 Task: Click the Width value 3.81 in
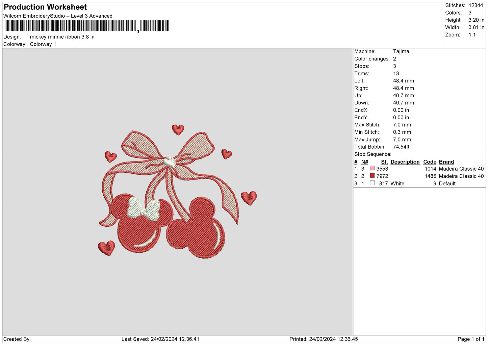476,27
